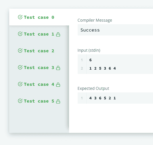Viewport: 153px width, 145px height.
Task: Click the passed checkmark icon of Test case 5
Action: click(20, 101)
